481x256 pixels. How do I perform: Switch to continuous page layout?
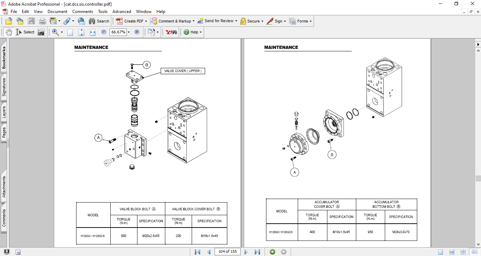452,252
